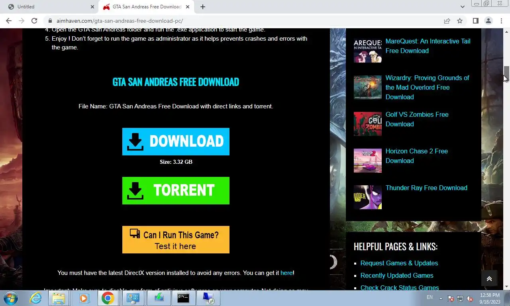Go back with the browser back arrow

coord(9,21)
